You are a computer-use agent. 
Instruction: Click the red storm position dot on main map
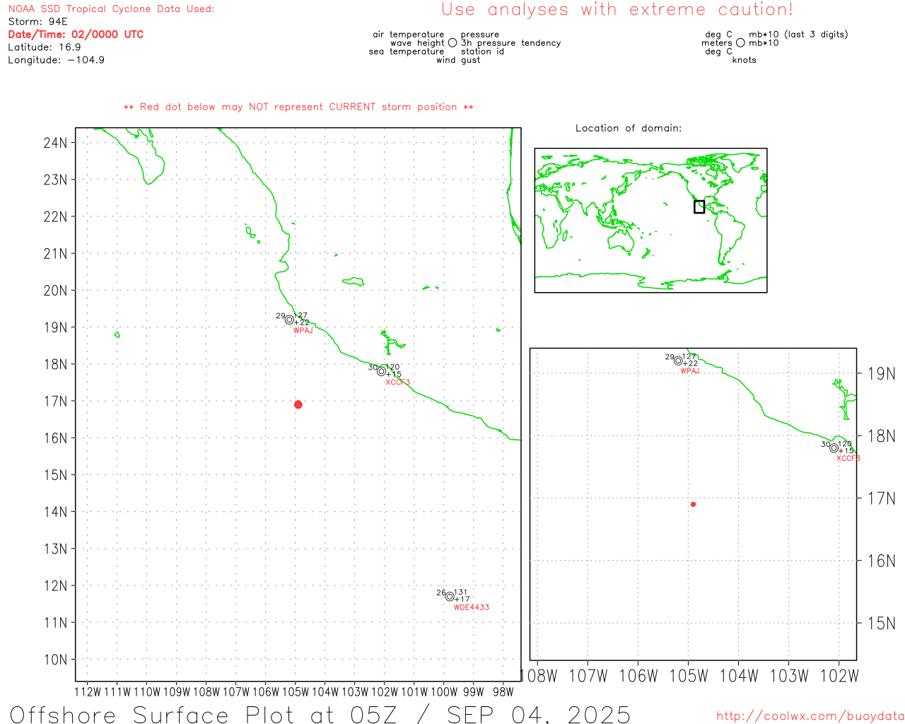point(298,404)
